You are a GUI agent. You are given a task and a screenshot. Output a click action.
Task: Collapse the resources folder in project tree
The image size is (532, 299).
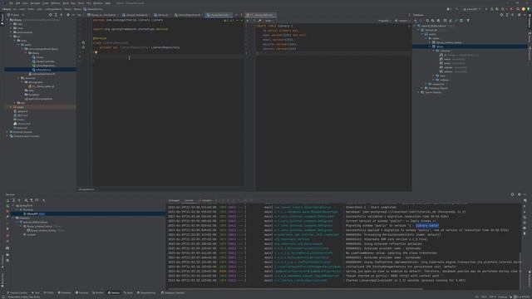[x=18, y=78]
